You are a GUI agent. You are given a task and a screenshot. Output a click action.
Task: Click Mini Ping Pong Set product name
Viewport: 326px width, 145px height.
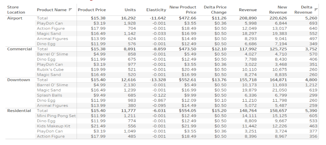pos(56,116)
